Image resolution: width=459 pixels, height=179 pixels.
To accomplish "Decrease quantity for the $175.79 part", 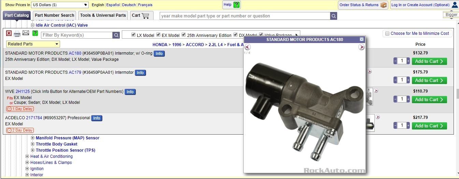I will point(395,80).
